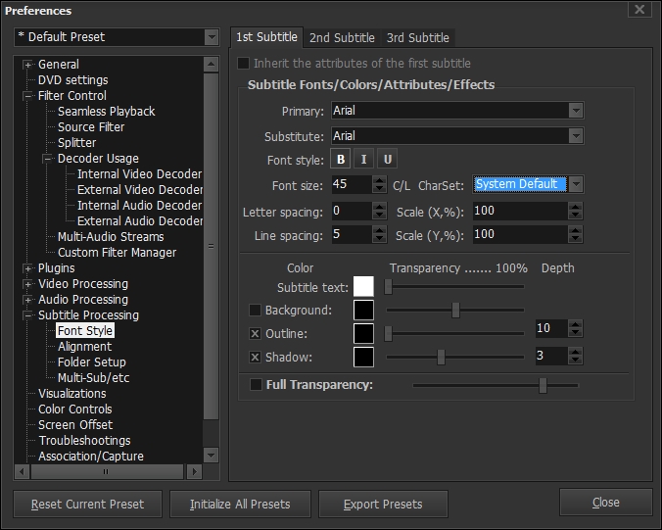Click the black Shadow color swatch

pos(363,358)
